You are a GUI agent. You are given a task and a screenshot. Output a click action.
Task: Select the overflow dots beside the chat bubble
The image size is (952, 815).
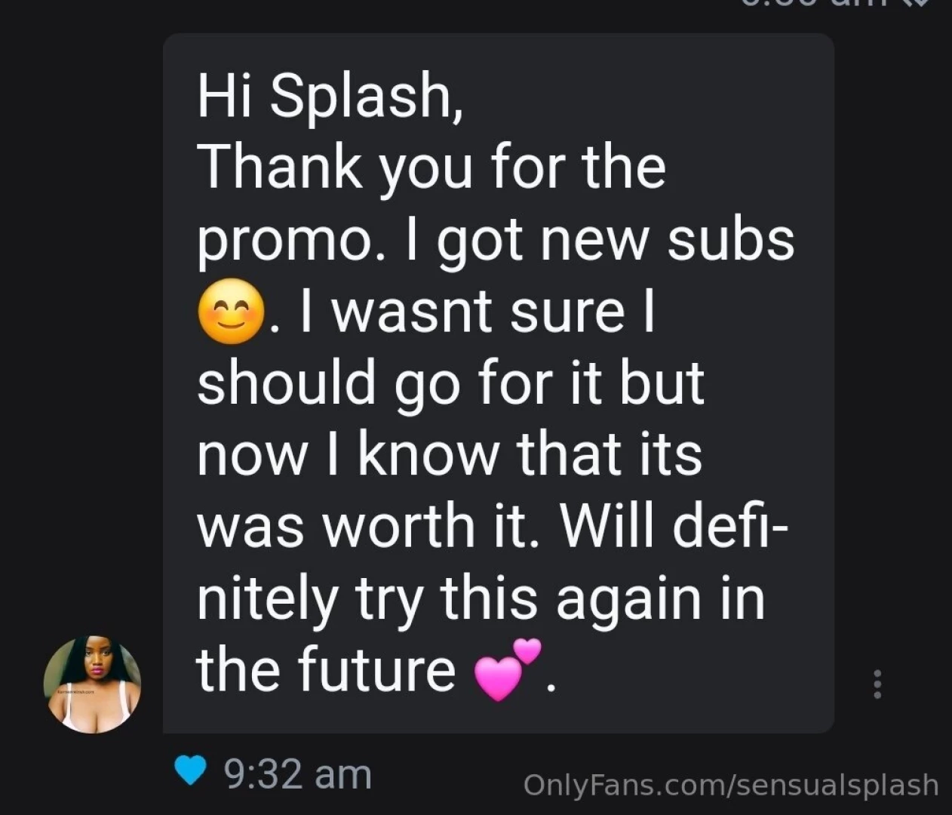pyautogui.click(x=877, y=683)
